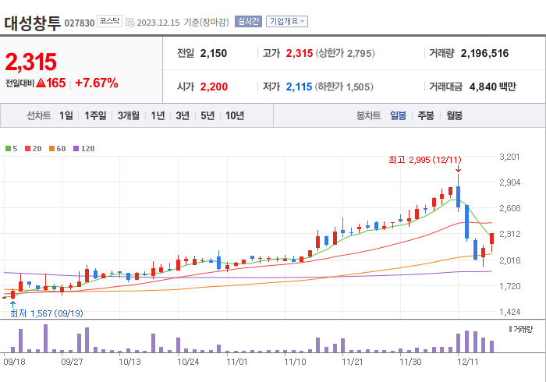Click the upper limit text 상한가 2,795
The width and height of the screenshot is (546, 382).
[345, 53]
